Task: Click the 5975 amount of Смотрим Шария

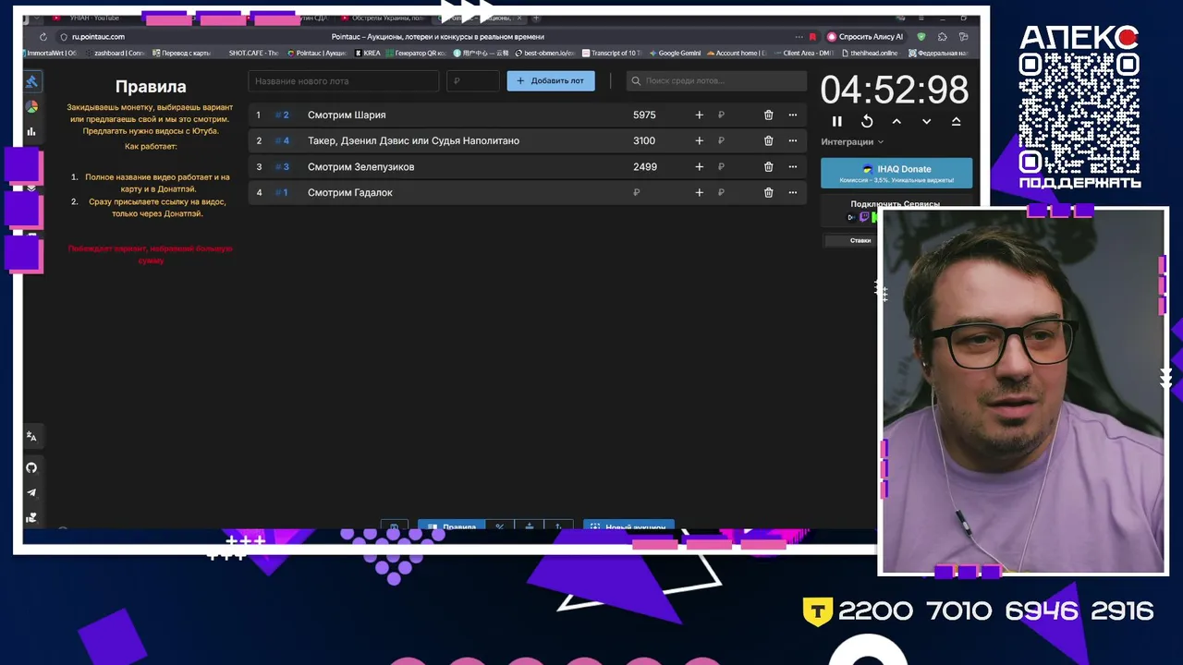Action: [644, 115]
